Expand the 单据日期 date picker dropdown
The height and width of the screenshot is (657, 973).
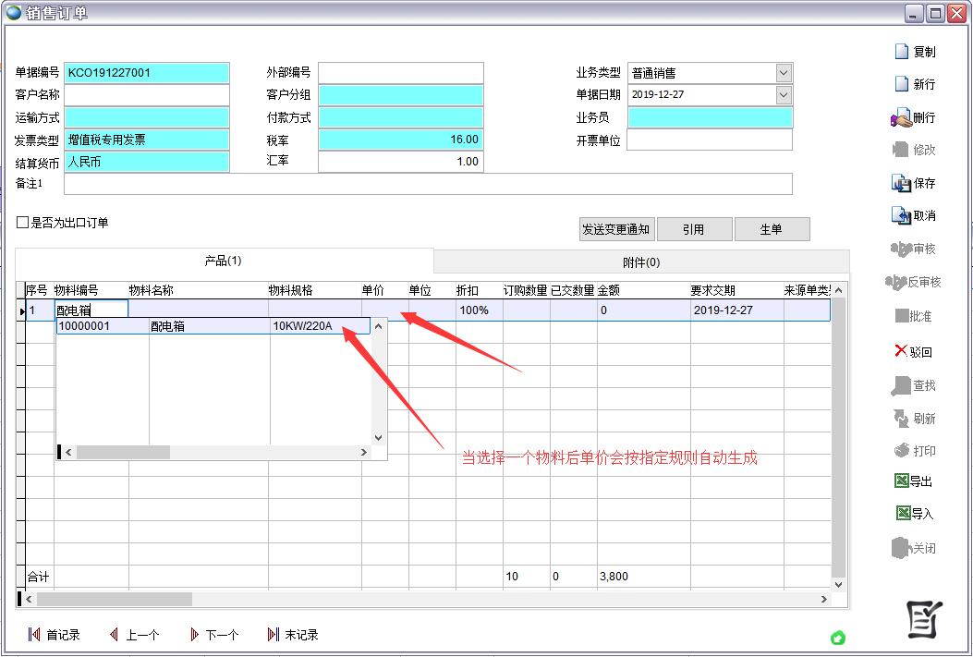coord(784,94)
